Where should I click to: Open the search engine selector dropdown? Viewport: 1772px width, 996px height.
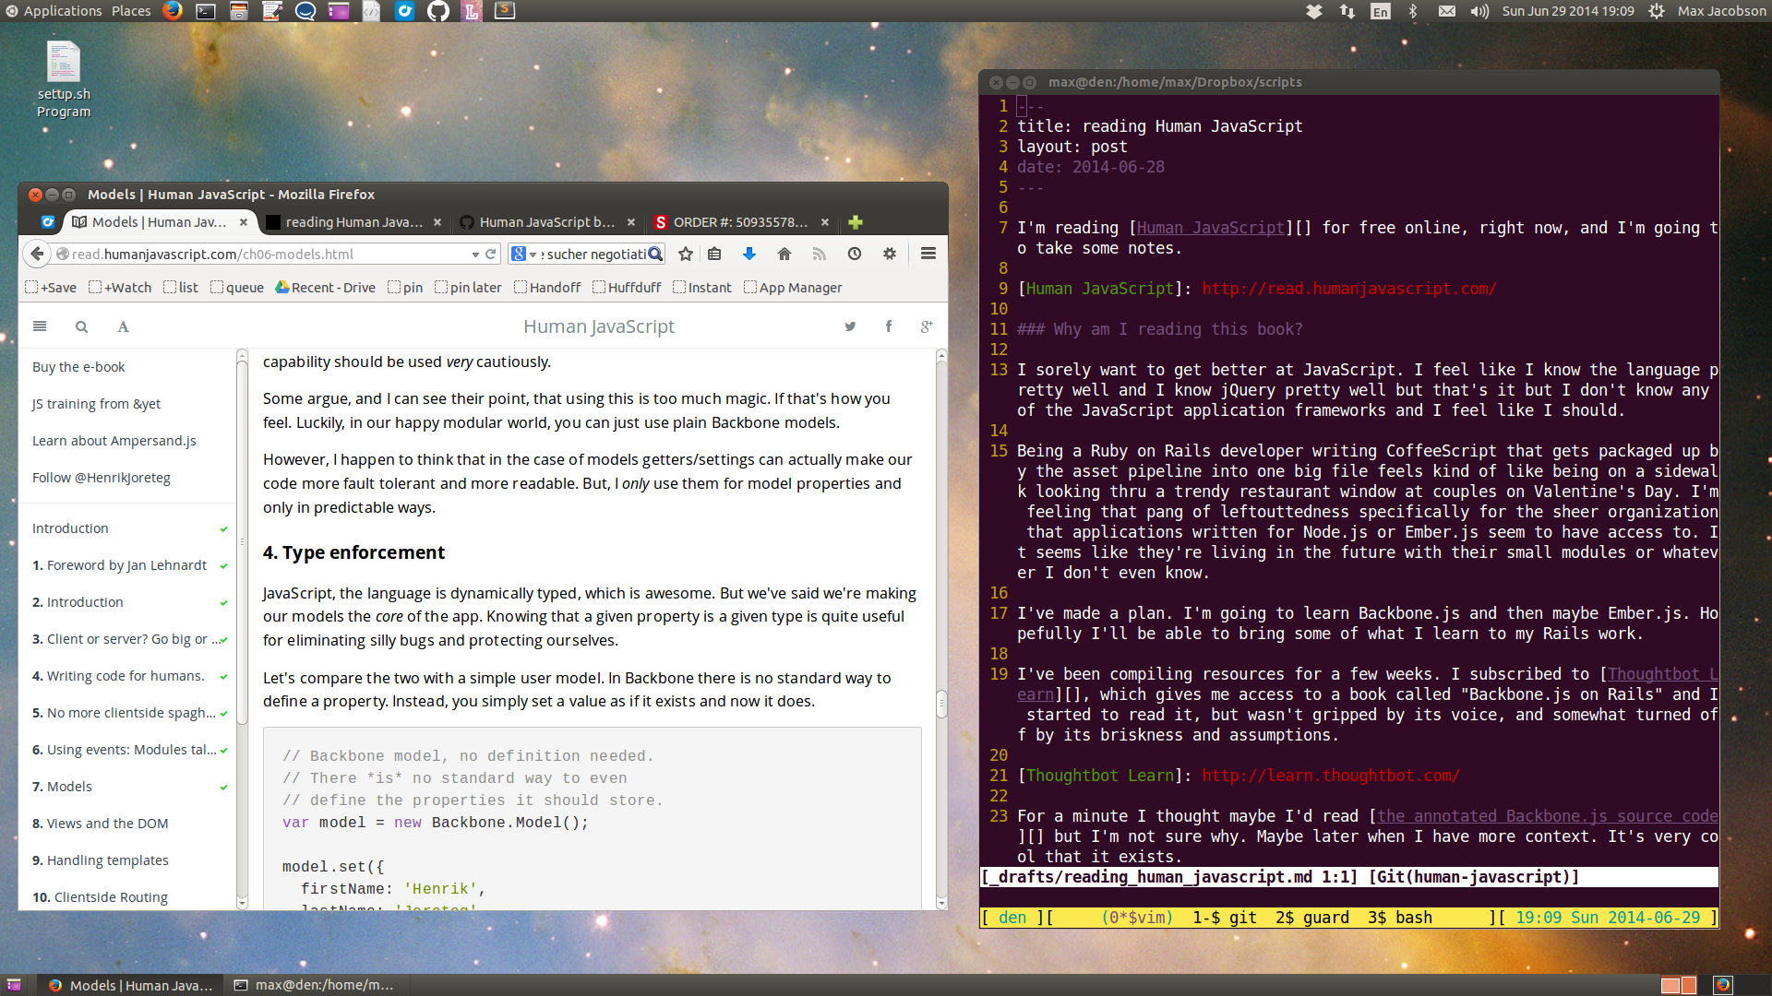522,254
